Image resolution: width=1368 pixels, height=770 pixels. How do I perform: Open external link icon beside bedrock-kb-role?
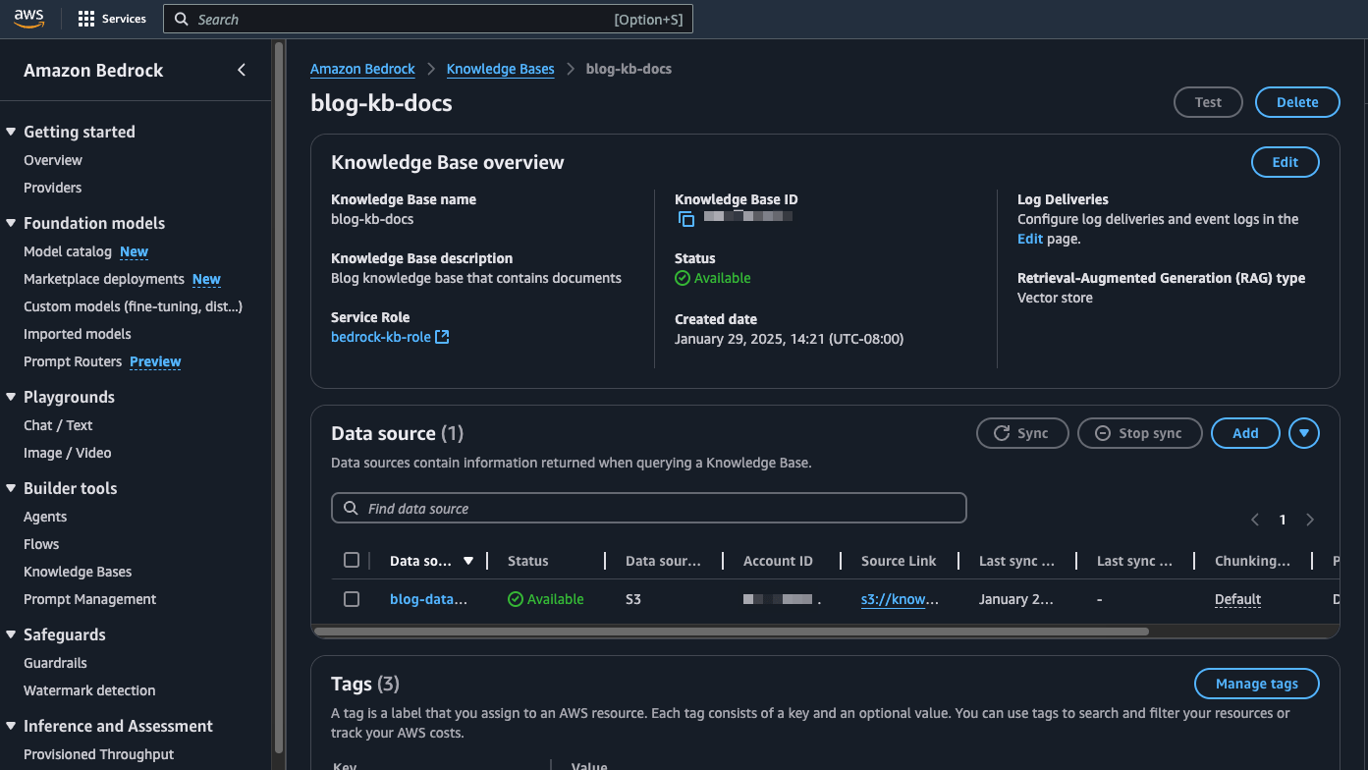(x=442, y=337)
